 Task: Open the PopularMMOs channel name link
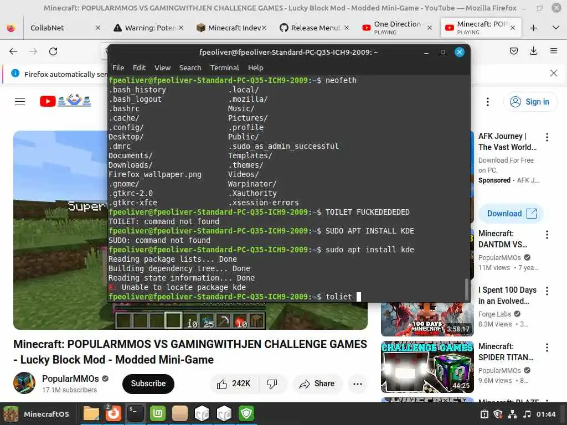tap(70, 379)
